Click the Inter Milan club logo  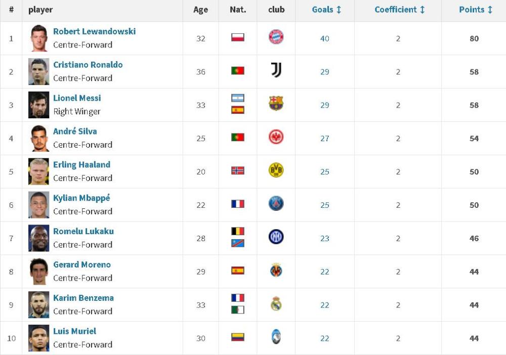pyautogui.click(x=276, y=237)
